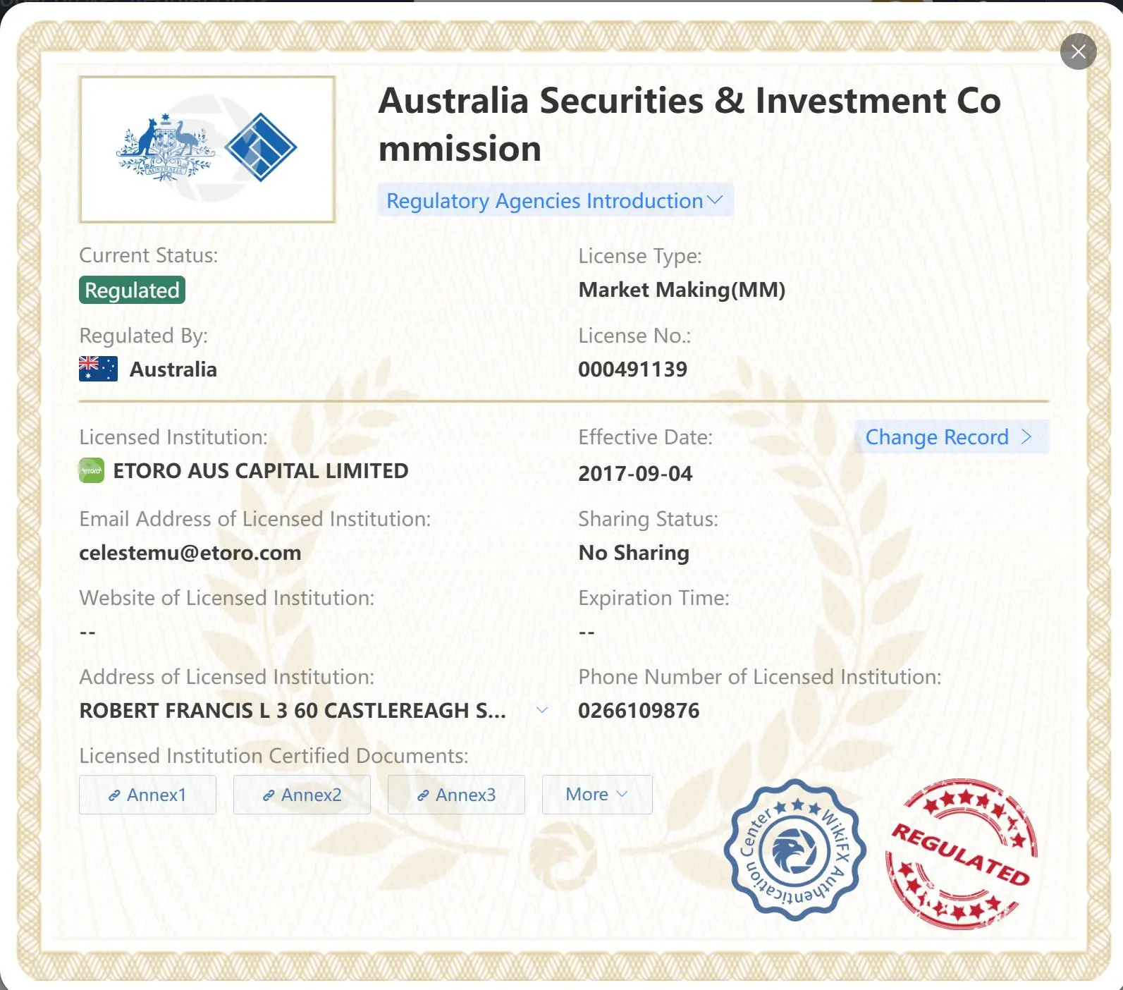Click the Australian flag icon

click(x=98, y=369)
